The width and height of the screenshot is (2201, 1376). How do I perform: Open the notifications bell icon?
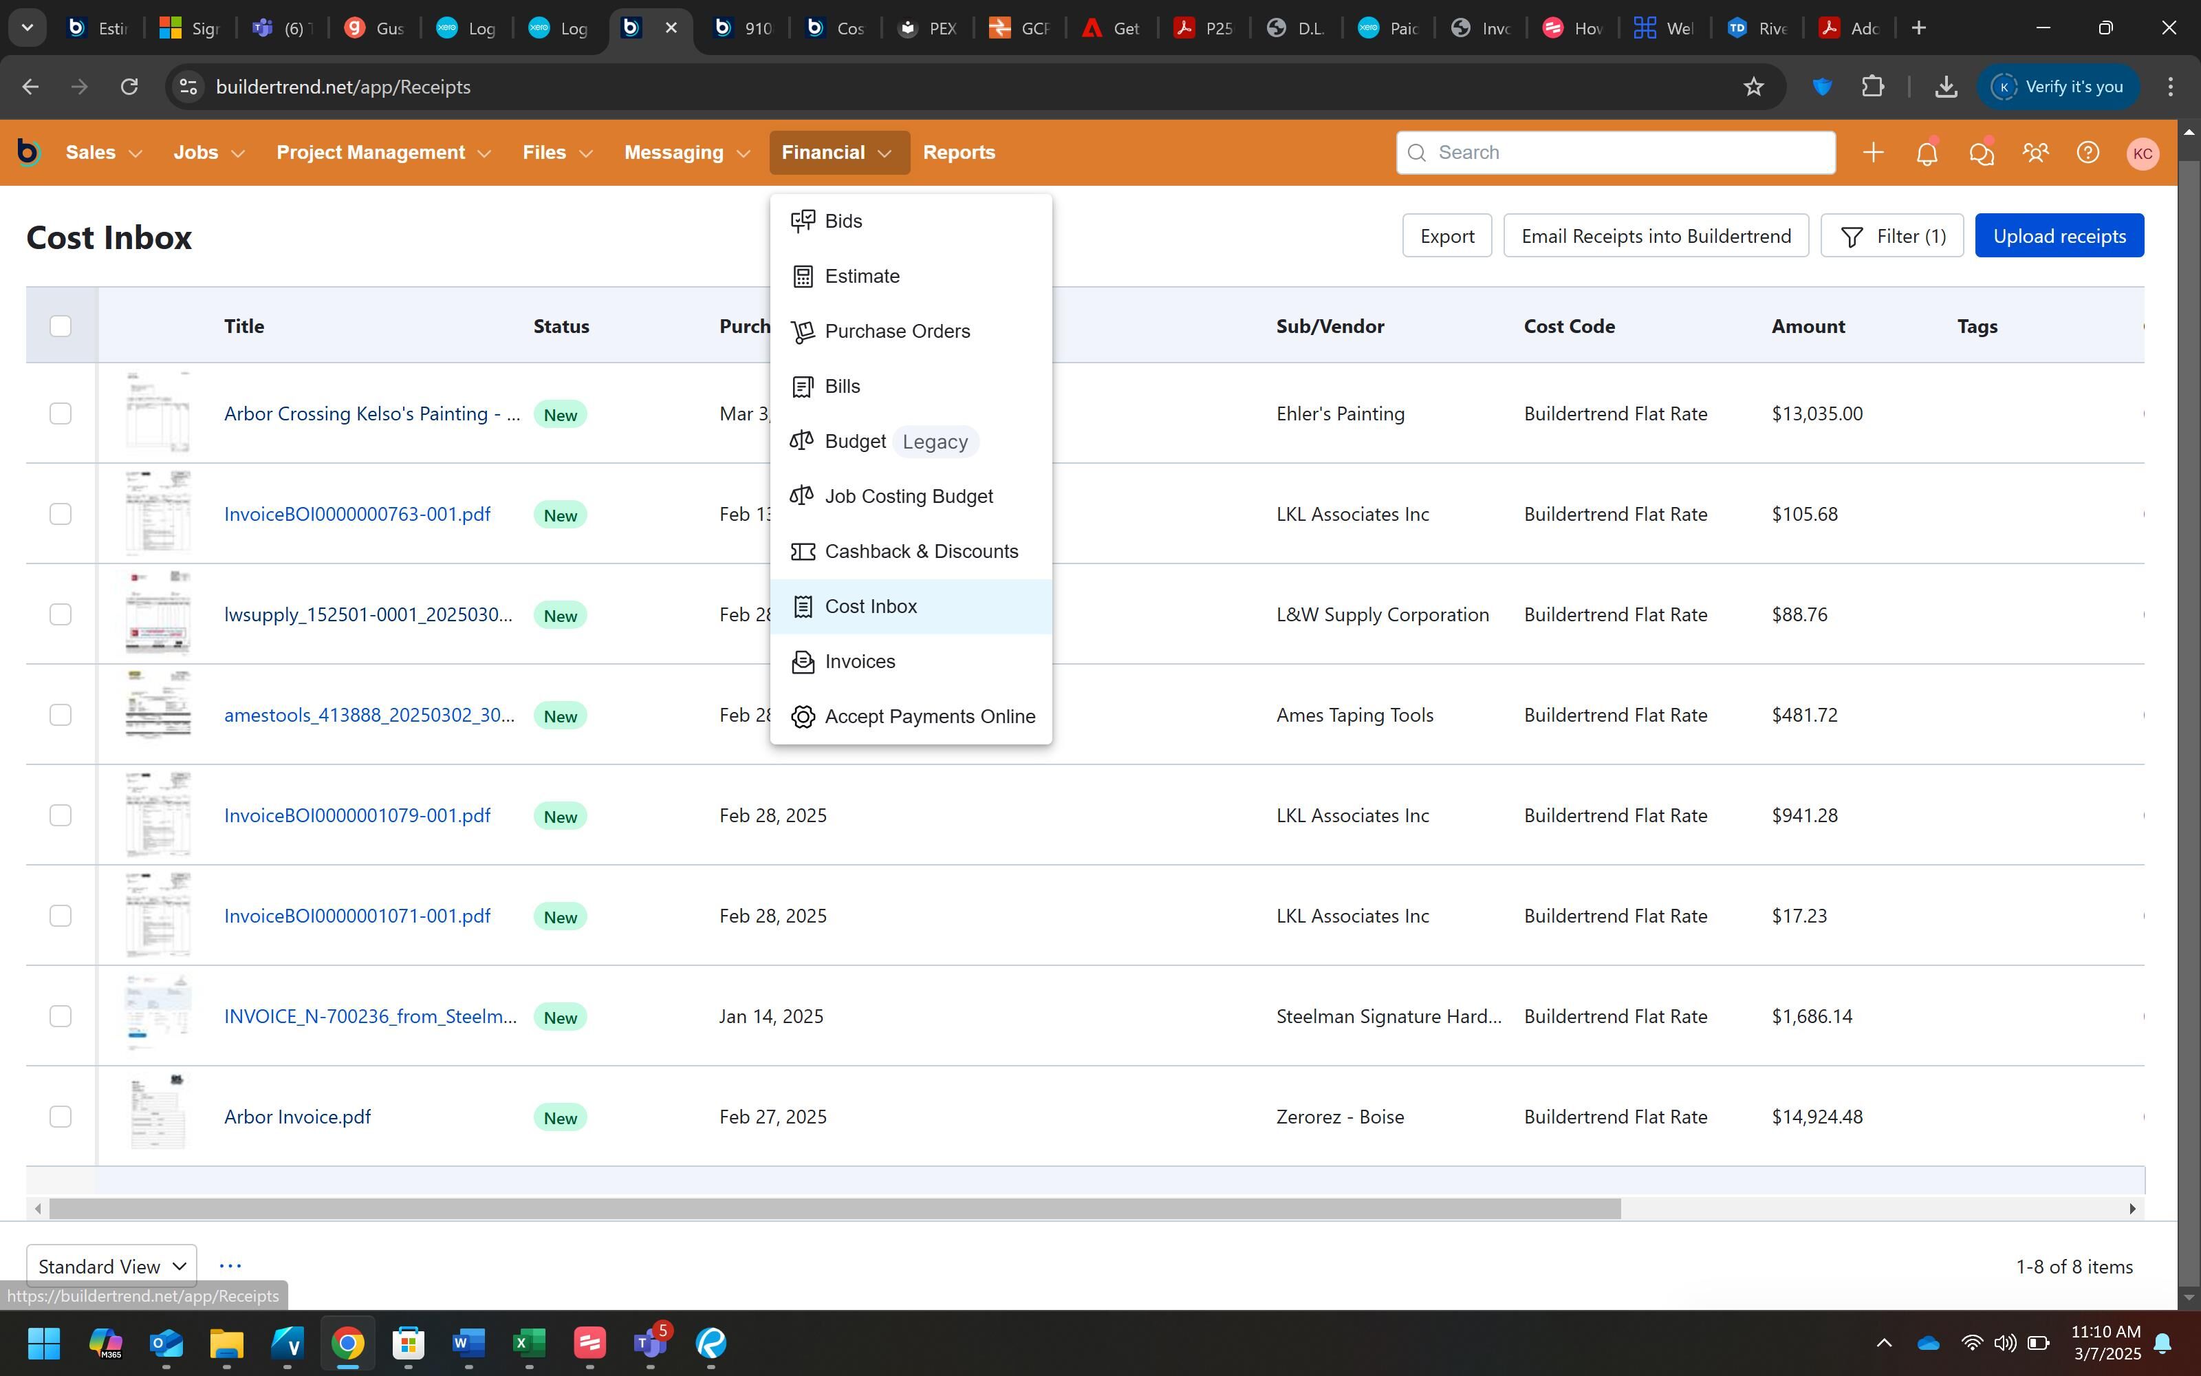click(1927, 153)
